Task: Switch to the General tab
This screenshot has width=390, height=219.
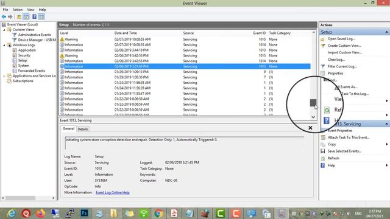Action: tap(68, 128)
